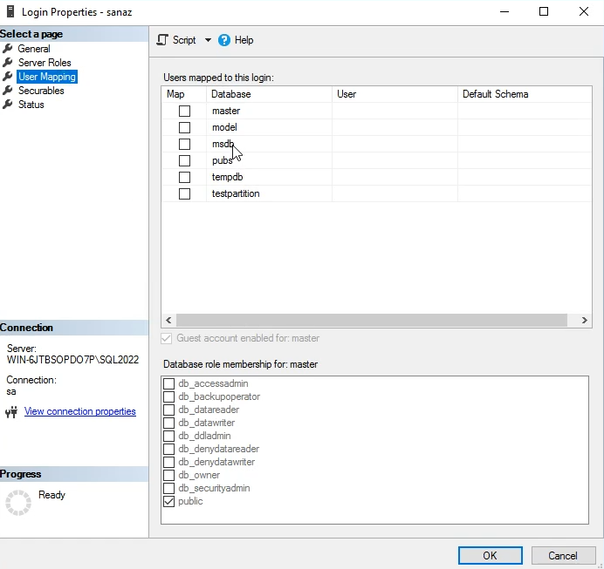Open the Server Roles page

pyautogui.click(x=45, y=63)
